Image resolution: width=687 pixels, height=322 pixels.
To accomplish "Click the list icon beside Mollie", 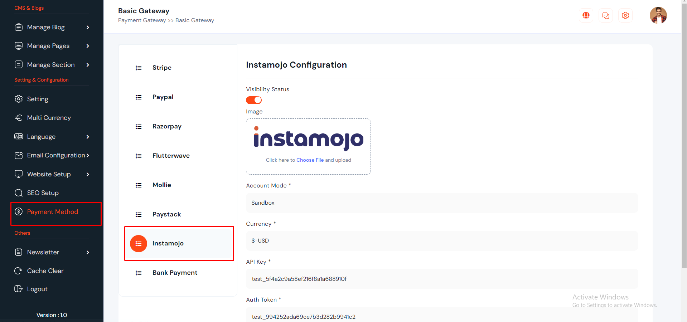I will click(139, 185).
